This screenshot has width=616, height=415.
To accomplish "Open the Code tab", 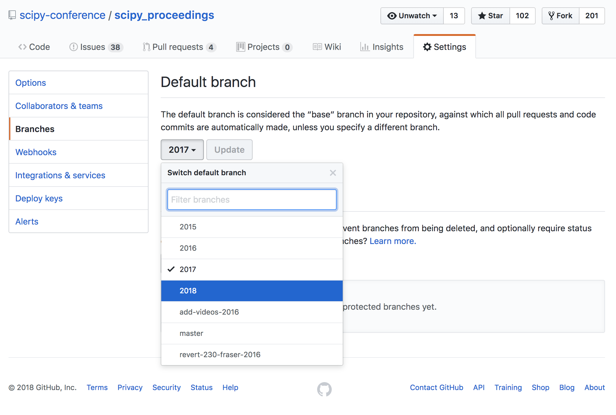I will pyautogui.click(x=34, y=47).
